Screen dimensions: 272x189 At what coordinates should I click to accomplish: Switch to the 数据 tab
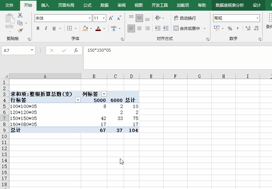click(105, 5)
